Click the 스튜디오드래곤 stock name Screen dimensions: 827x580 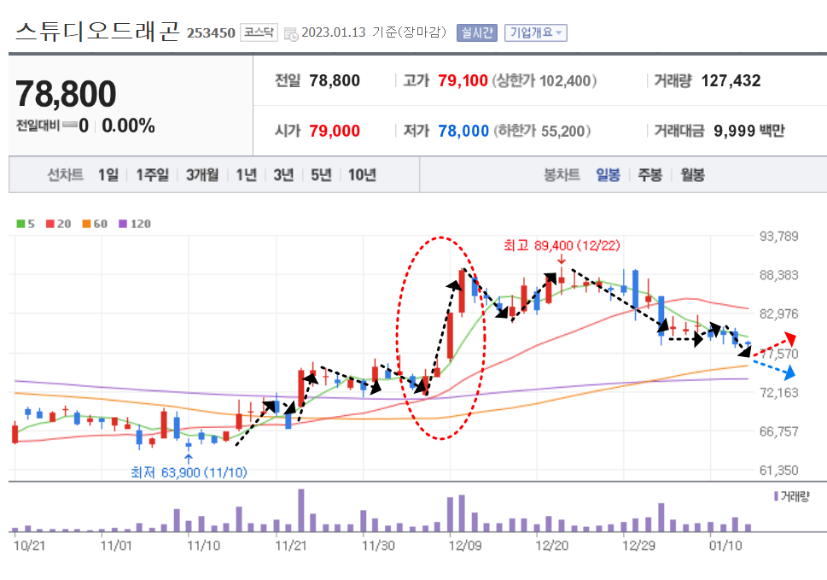point(98,32)
